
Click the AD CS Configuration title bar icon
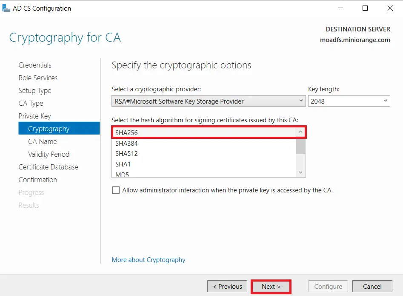pos(6,8)
